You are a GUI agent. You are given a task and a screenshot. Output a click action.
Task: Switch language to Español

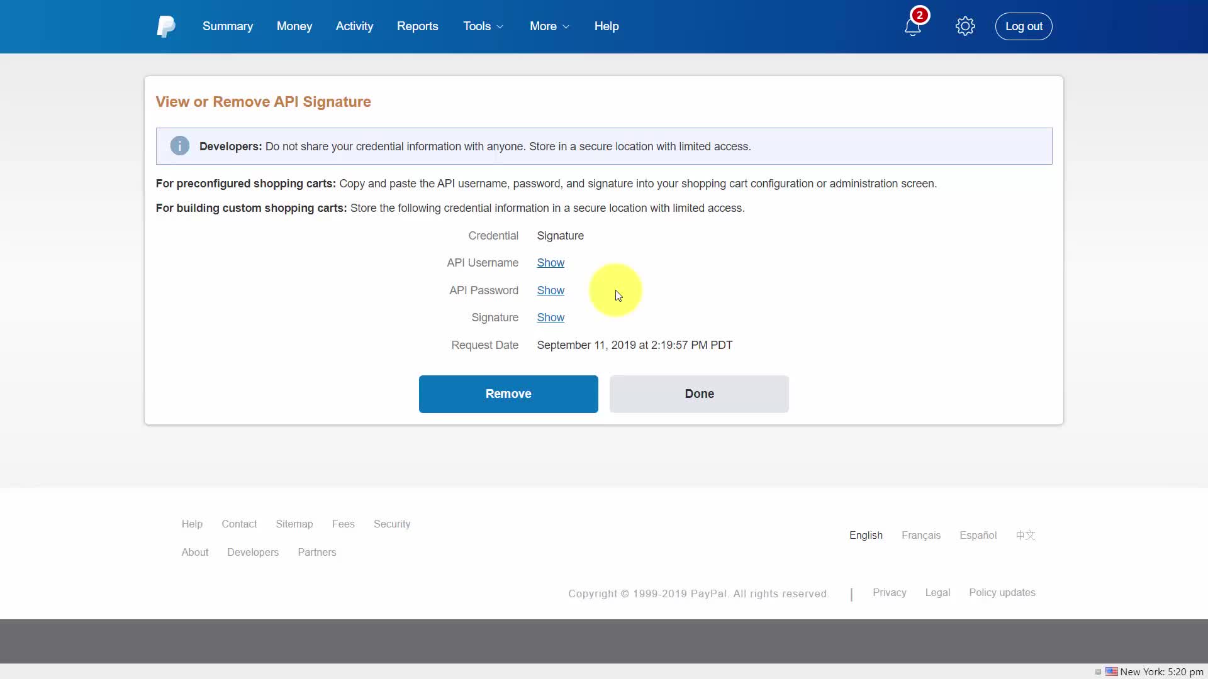(x=978, y=536)
